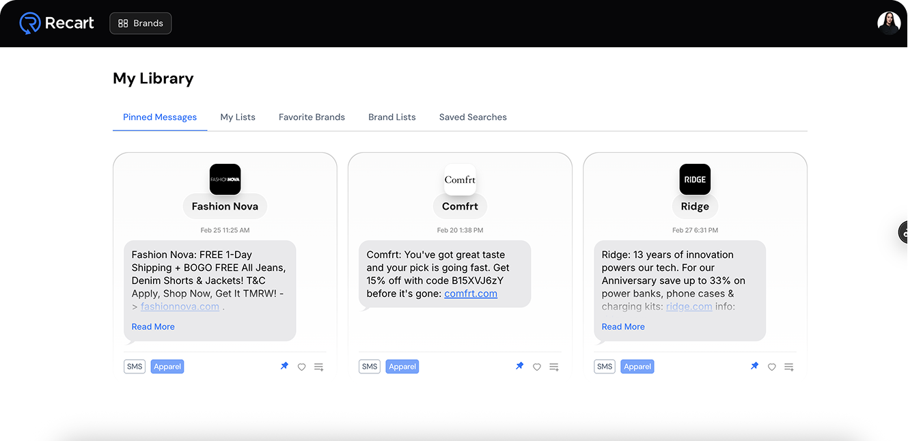Unpin the Ridge message
Screen dimensions: 908x441
coord(754,366)
